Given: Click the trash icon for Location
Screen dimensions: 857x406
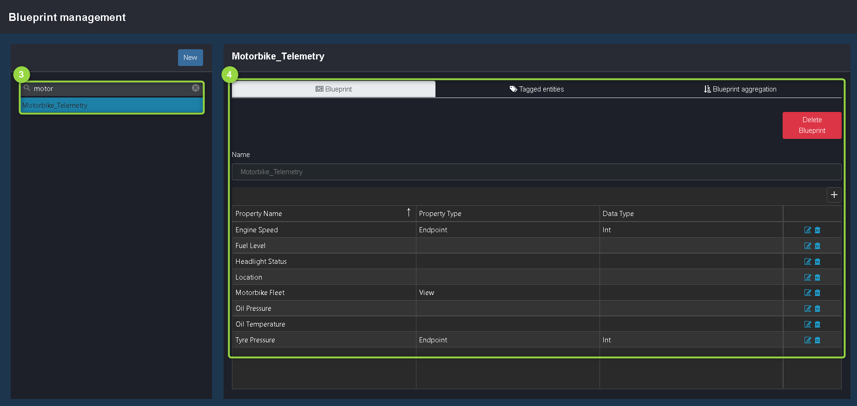Looking at the screenshot, I should point(817,277).
